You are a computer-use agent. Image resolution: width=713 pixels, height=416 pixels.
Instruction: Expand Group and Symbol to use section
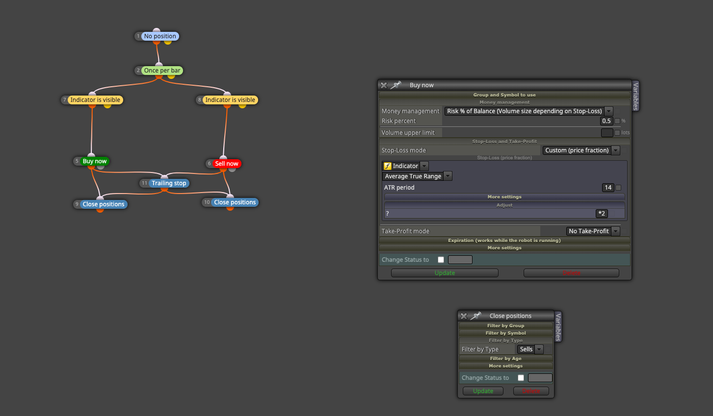(504, 95)
